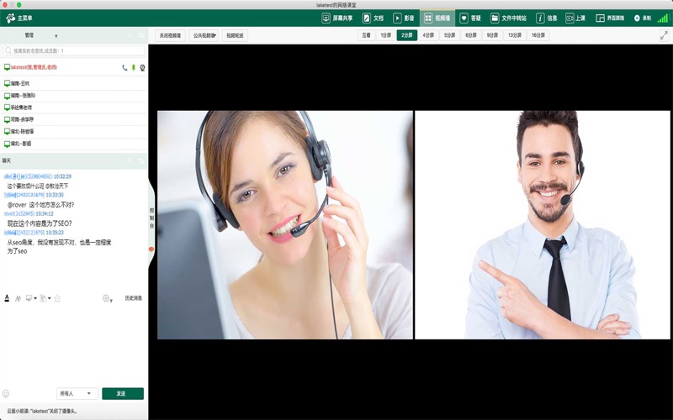Click the 关闭视频墙 button

(170, 36)
